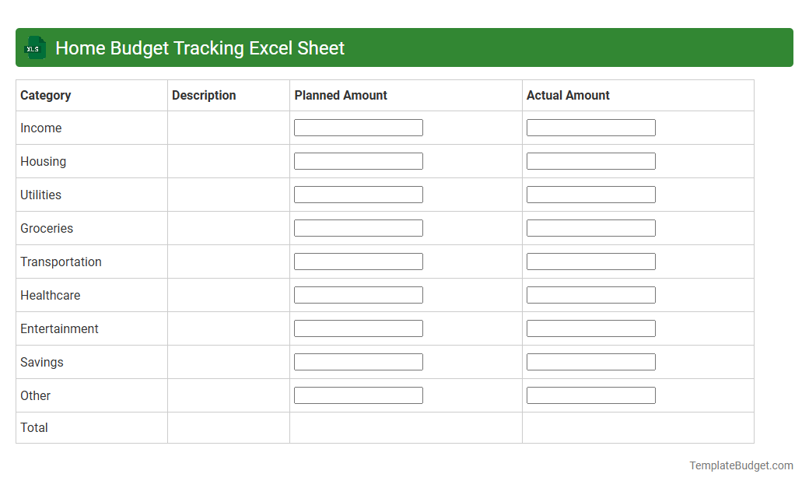This screenshot has height=488, width=809.
Task: Enter the Planned Amount field for Utilities
Action: [358, 194]
